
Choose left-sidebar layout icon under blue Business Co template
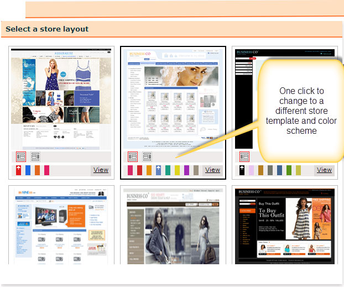tap(133, 156)
